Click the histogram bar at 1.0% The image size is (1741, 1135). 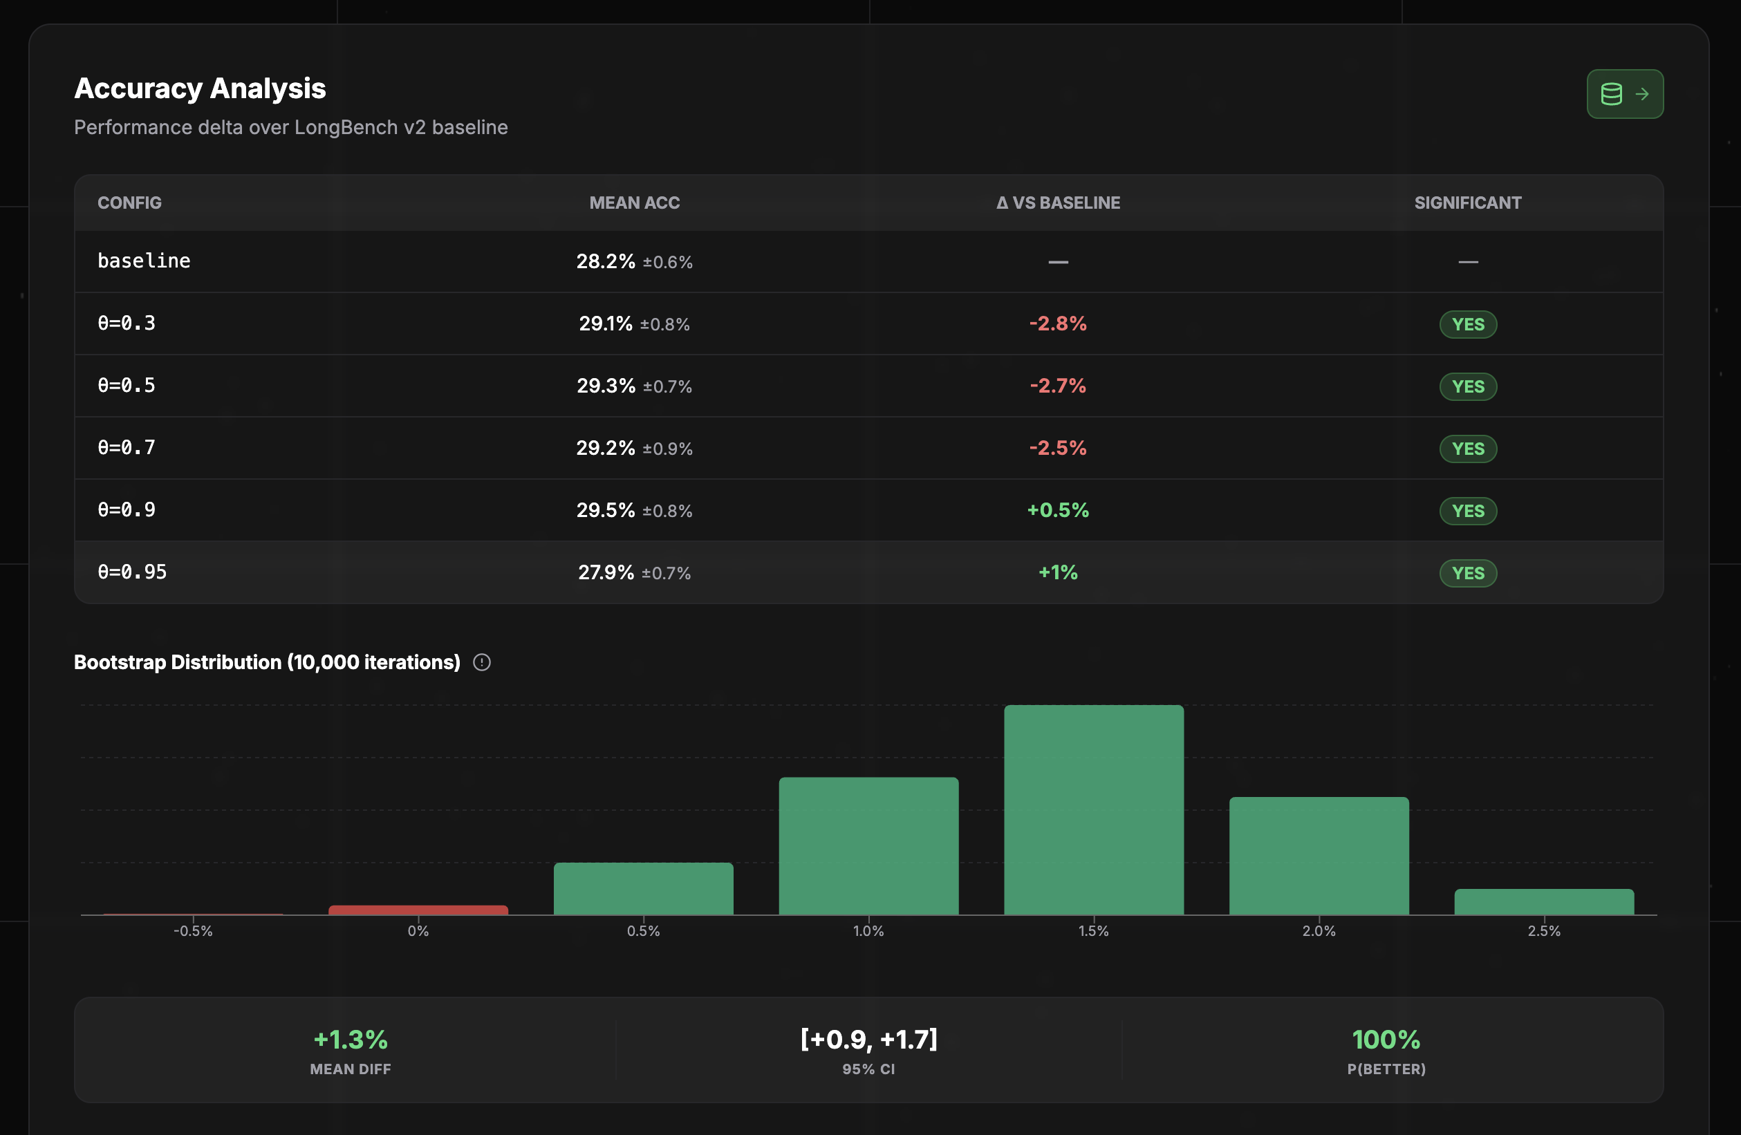(868, 845)
